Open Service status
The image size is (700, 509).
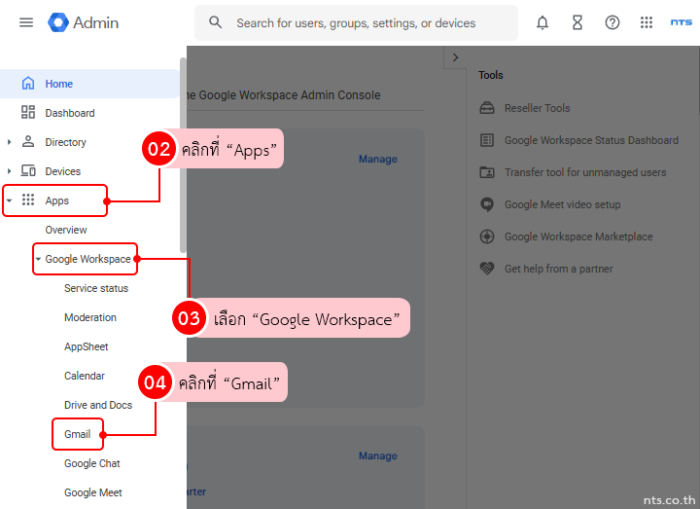pyautogui.click(x=96, y=288)
